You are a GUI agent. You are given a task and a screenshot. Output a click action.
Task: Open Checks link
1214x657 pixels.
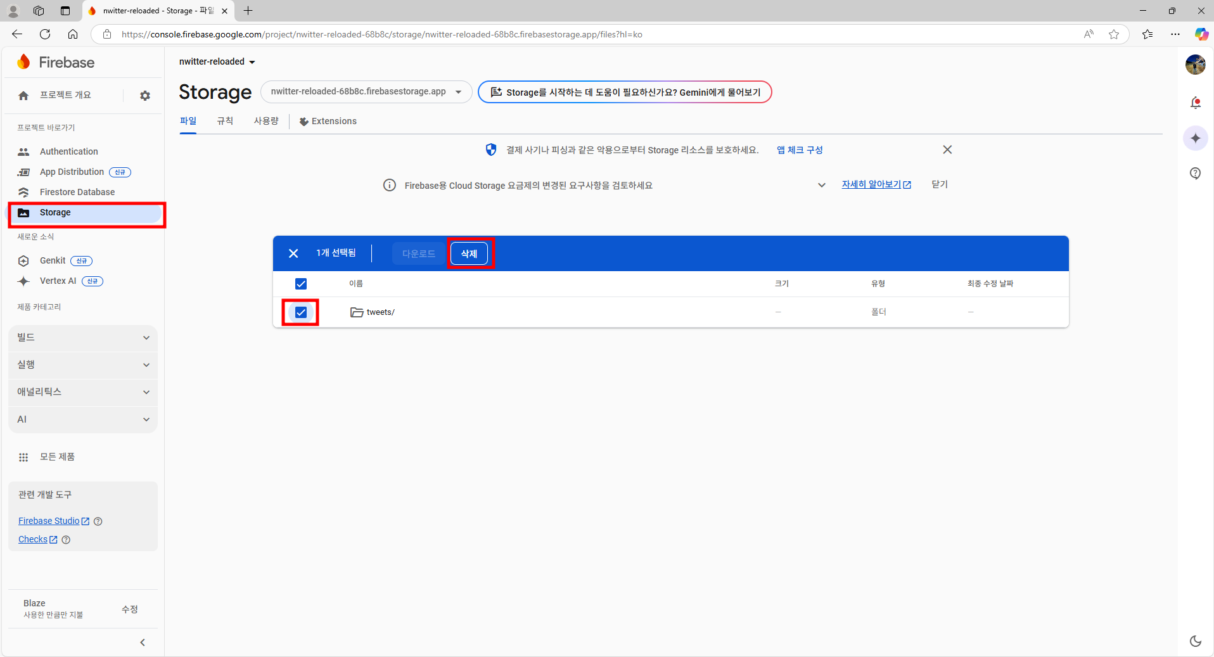click(38, 539)
